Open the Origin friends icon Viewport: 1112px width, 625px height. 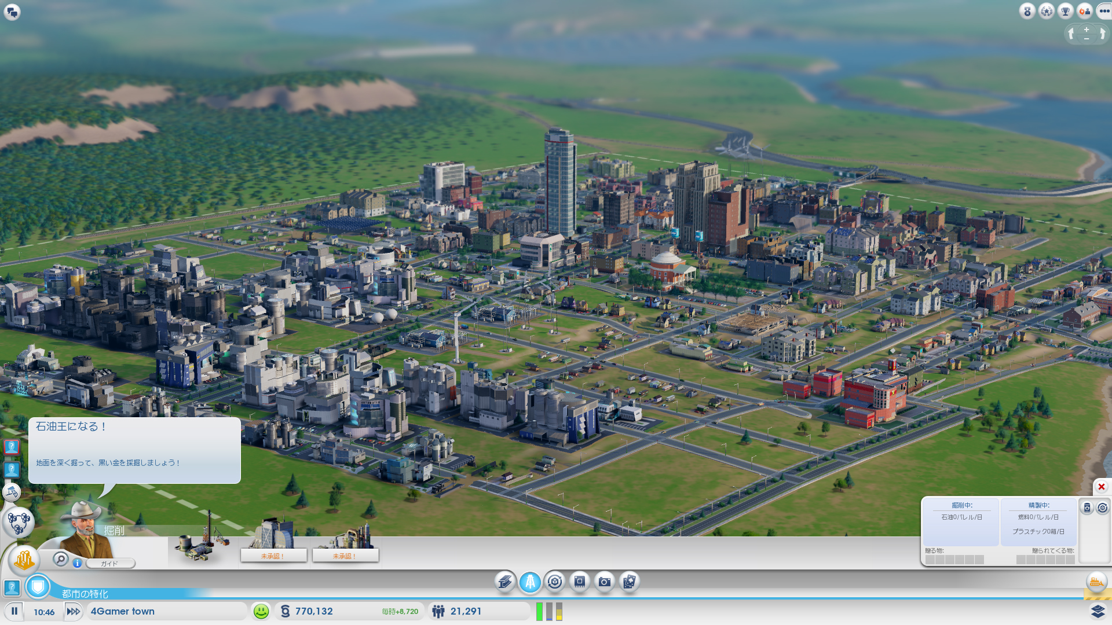1084,11
